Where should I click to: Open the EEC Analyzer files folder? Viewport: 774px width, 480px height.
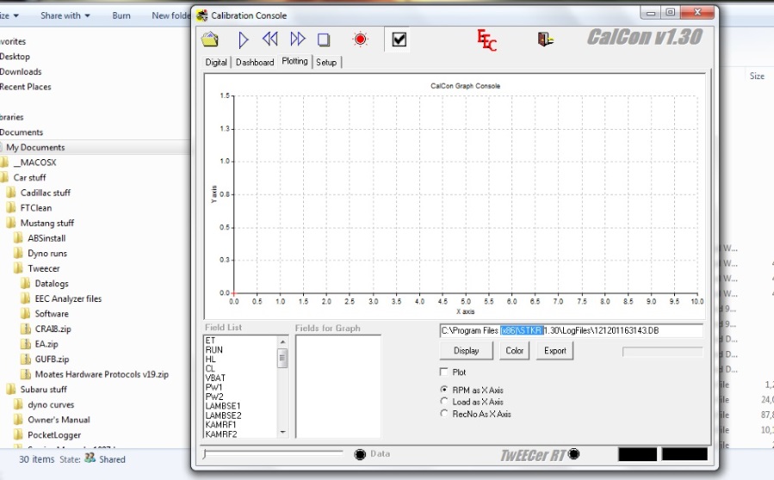(x=68, y=299)
